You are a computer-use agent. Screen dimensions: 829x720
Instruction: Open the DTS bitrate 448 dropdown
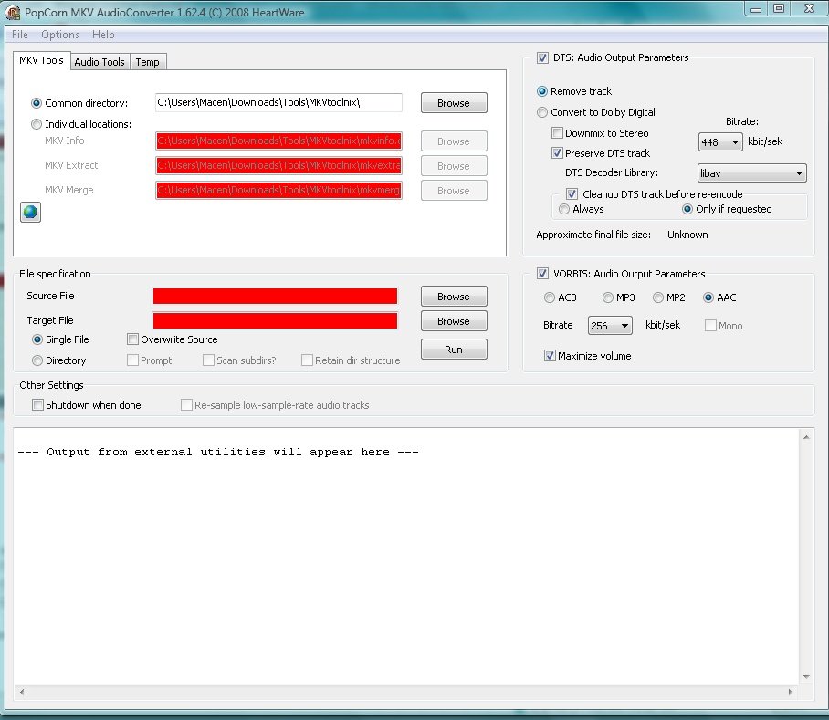(x=720, y=142)
